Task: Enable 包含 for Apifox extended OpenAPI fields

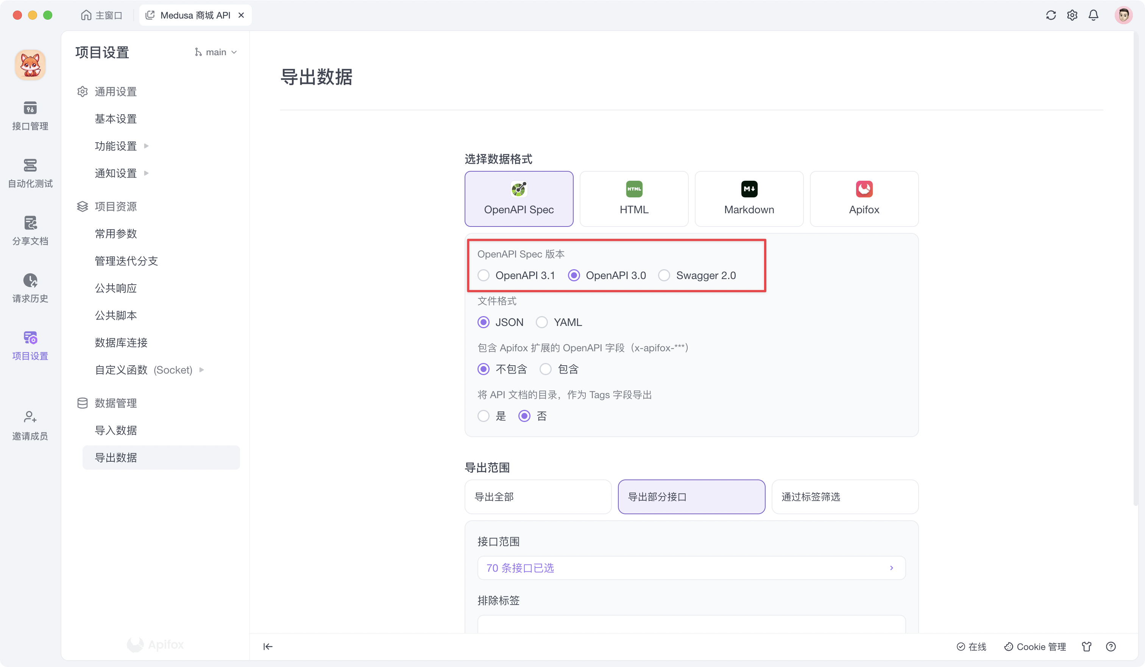Action: (545, 369)
